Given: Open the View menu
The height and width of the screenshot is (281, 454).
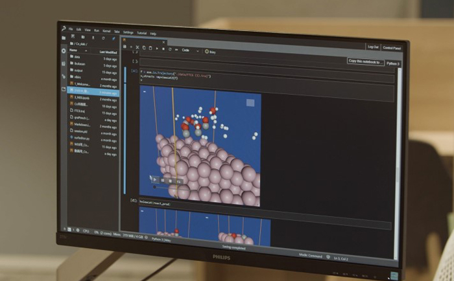Looking at the screenshot, I should click(88, 30).
